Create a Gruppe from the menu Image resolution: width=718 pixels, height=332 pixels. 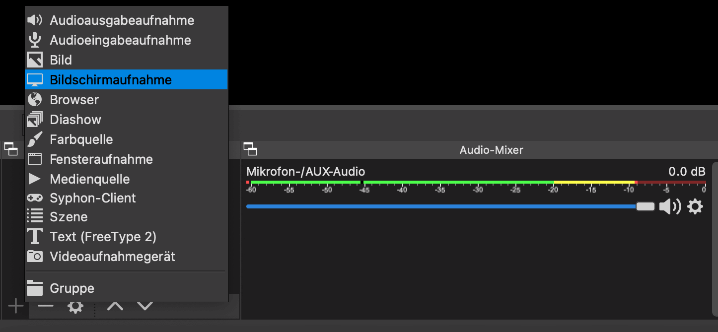click(x=72, y=288)
